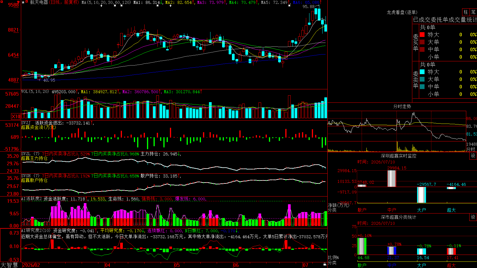Click the 航天电器 stock name
The height and width of the screenshot is (268, 477).
click(x=39, y=2)
